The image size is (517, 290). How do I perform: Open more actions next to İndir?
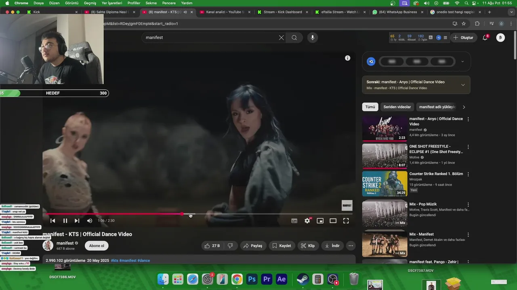(x=351, y=246)
